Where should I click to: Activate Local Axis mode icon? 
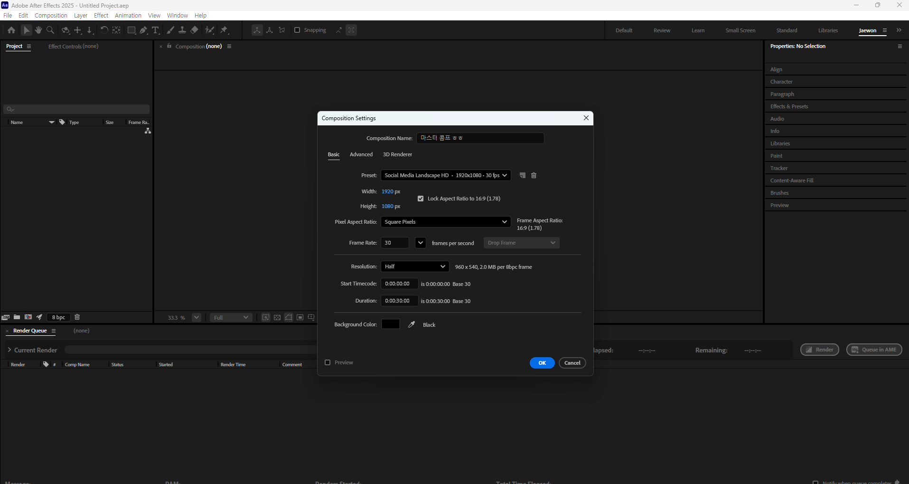click(x=257, y=30)
